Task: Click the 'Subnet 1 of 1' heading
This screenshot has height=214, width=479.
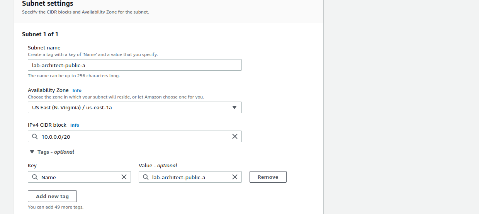Action: (40, 34)
